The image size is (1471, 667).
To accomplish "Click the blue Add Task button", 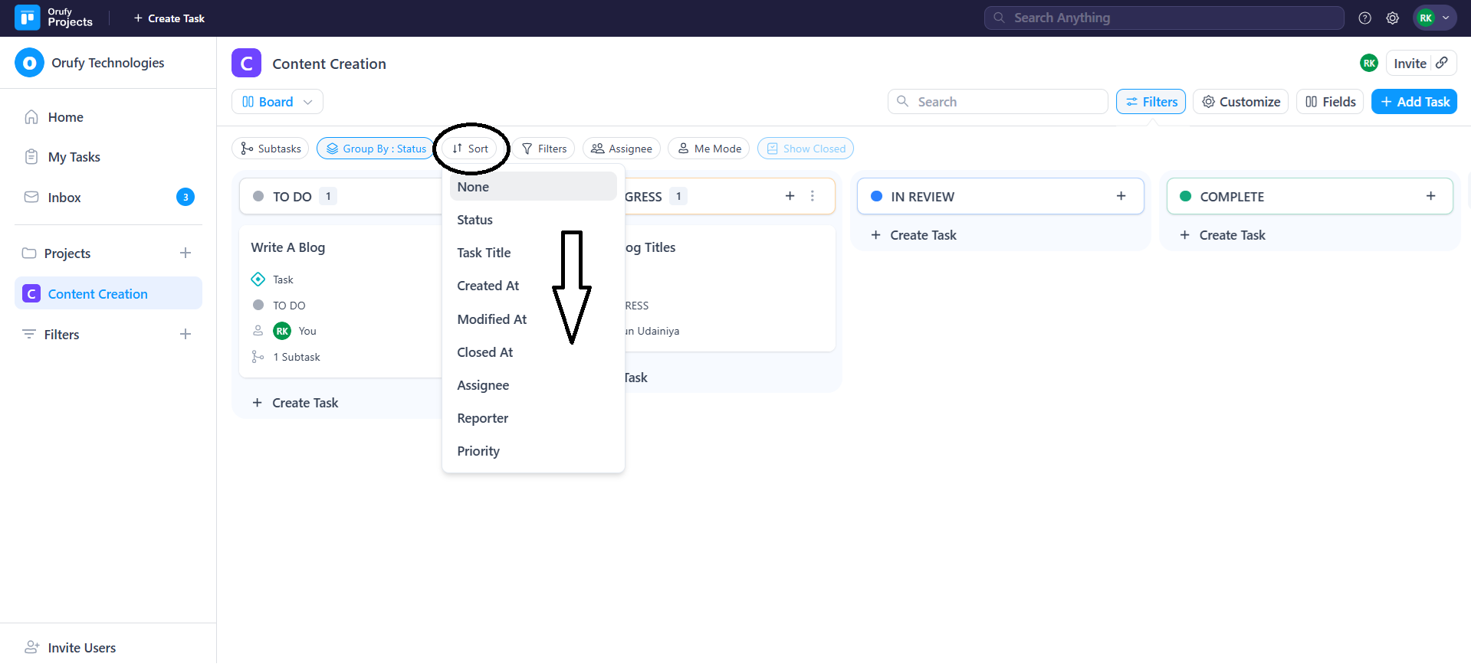I will coord(1414,102).
